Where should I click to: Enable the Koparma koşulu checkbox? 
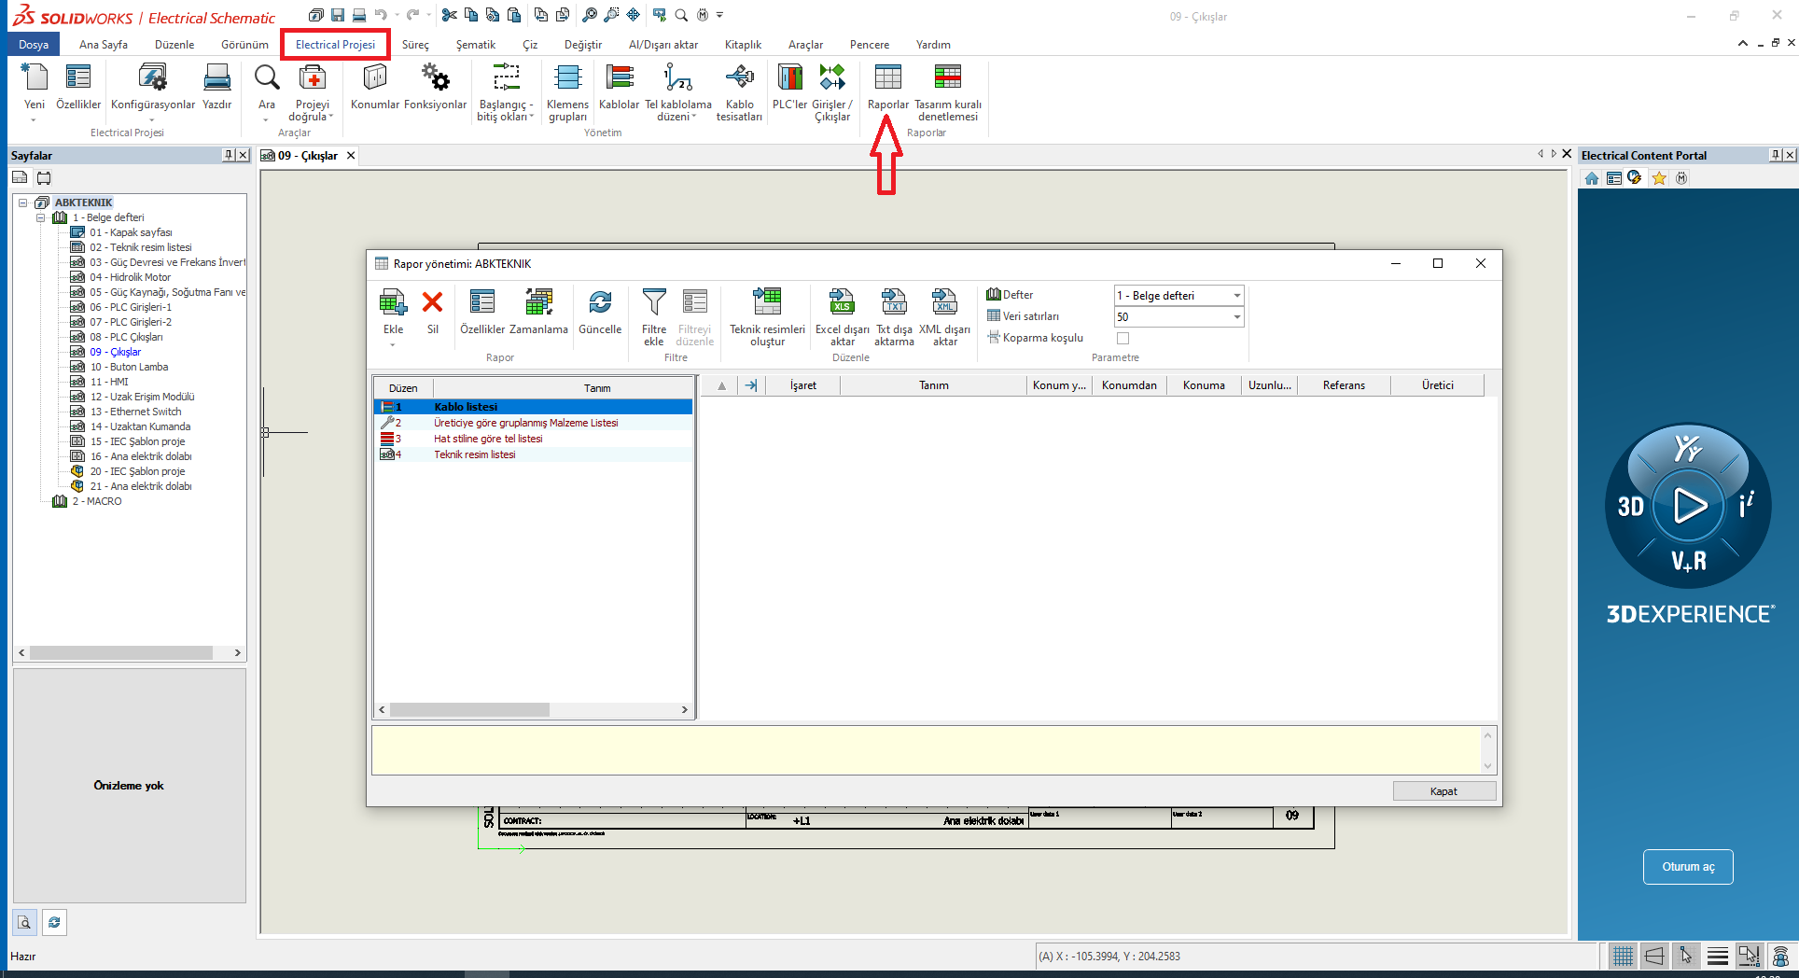click(1123, 338)
